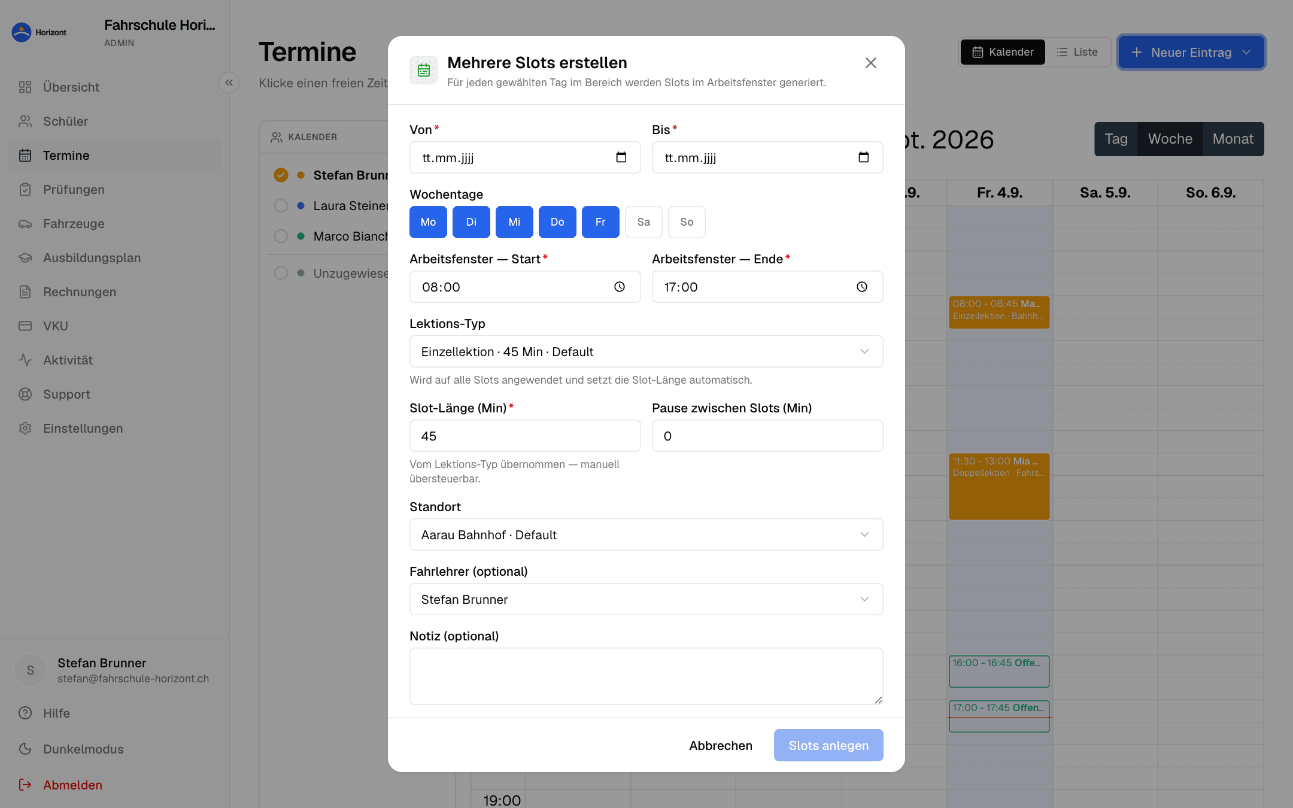Click the Hilfe question mark icon
1293x808 pixels.
25,713
